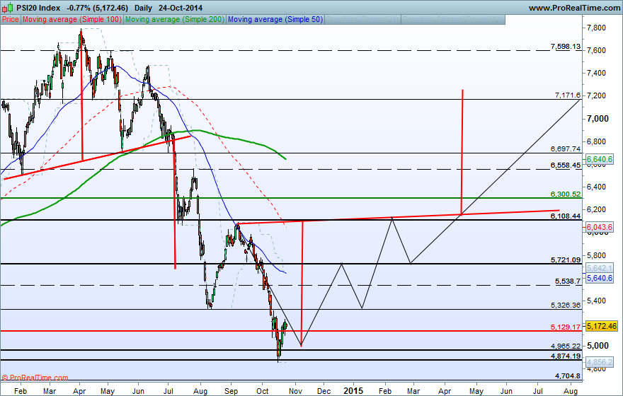623x396 pixels.
Task: Click the 2015 year label on time axis
Action: pyautogui.click(x=353, y=391)
